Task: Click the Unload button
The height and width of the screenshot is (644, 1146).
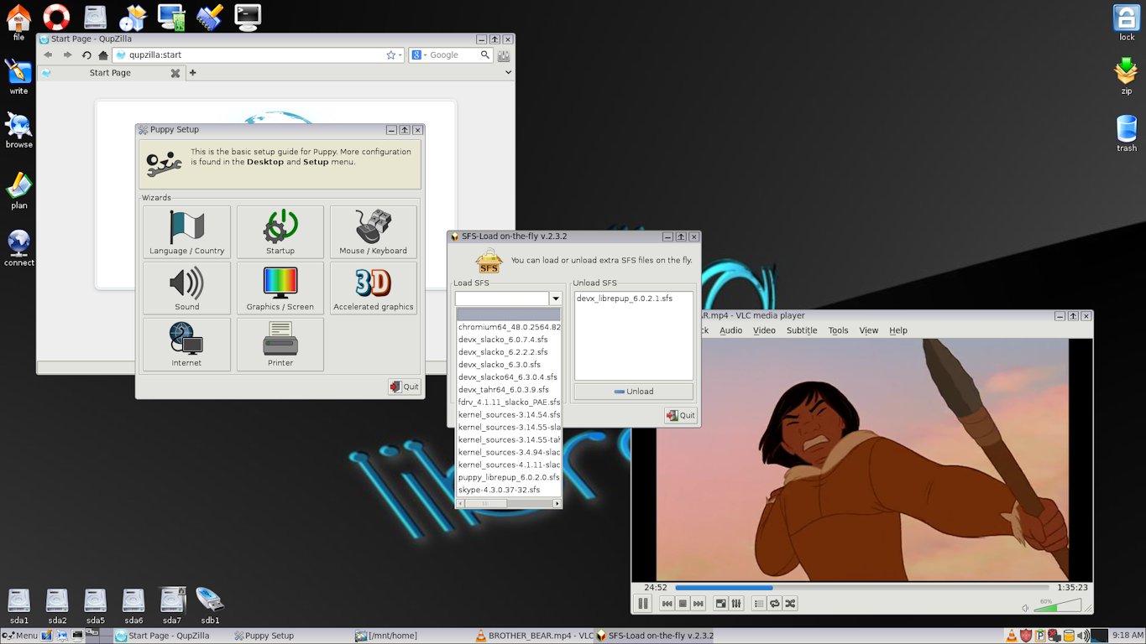Action: (634, 392)
